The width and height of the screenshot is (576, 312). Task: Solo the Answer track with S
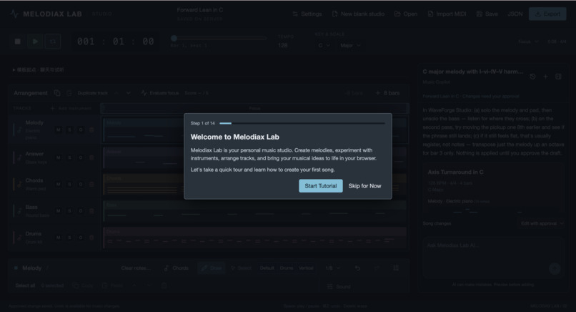click(x=69, y=157)
